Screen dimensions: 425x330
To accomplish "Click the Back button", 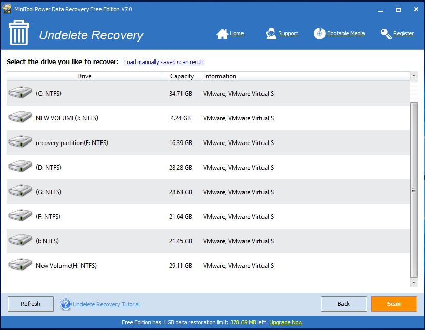I will pos(343,304).
